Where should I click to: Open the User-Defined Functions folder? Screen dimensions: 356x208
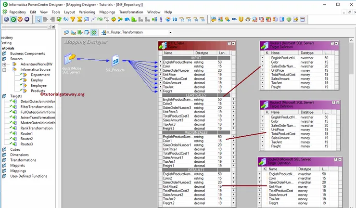(28, 176)
